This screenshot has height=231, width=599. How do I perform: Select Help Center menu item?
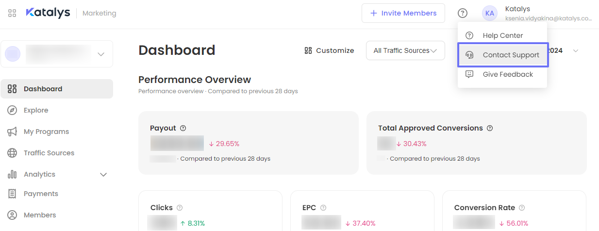click(502, 35)
